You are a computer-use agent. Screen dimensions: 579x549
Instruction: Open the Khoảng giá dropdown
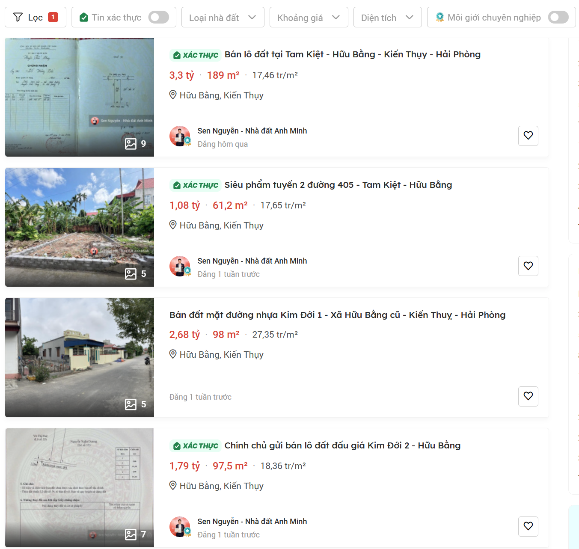tap(309, 18)
